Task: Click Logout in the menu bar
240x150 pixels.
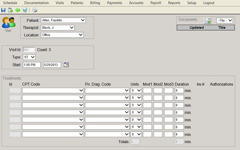Action: coord(209,3)
